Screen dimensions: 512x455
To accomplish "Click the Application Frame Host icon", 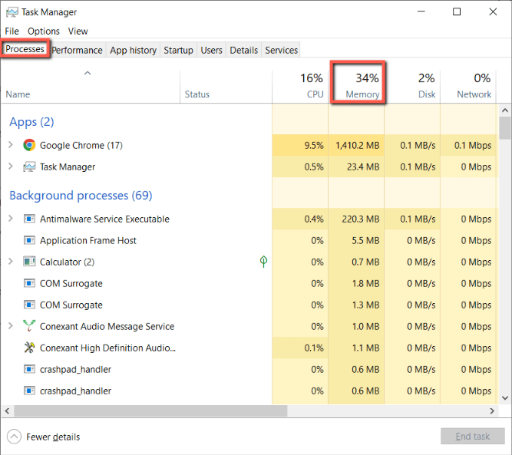I will 29,240.
